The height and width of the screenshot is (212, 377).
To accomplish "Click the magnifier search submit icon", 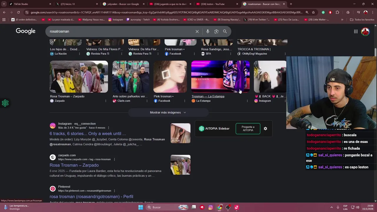I will pos(225,32).
